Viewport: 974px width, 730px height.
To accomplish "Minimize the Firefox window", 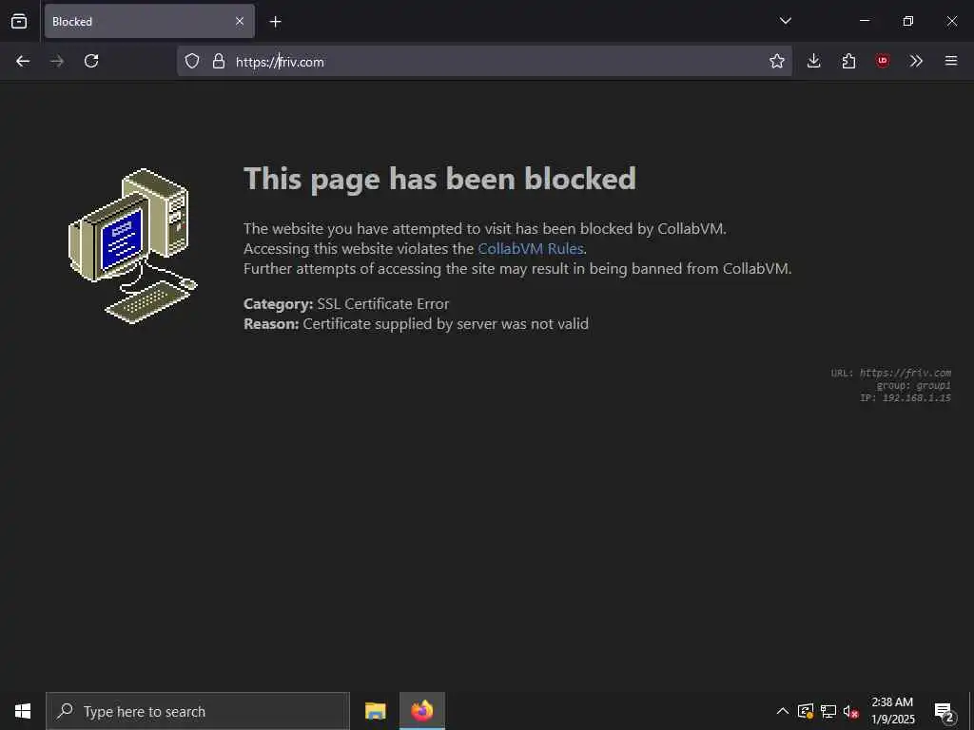I will click(x=864, y=21).
